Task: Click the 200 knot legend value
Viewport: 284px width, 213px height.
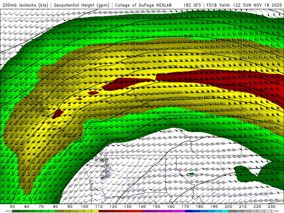Action: pos(228,207)
